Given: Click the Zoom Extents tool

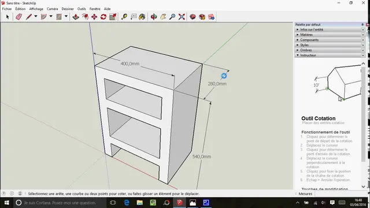Looking at the screenshot, I should pyautogui.click(x=182, y=17).
